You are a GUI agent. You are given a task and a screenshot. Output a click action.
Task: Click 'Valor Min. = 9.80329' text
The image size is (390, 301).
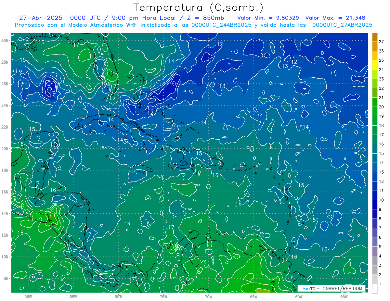(x=268, y=18)
